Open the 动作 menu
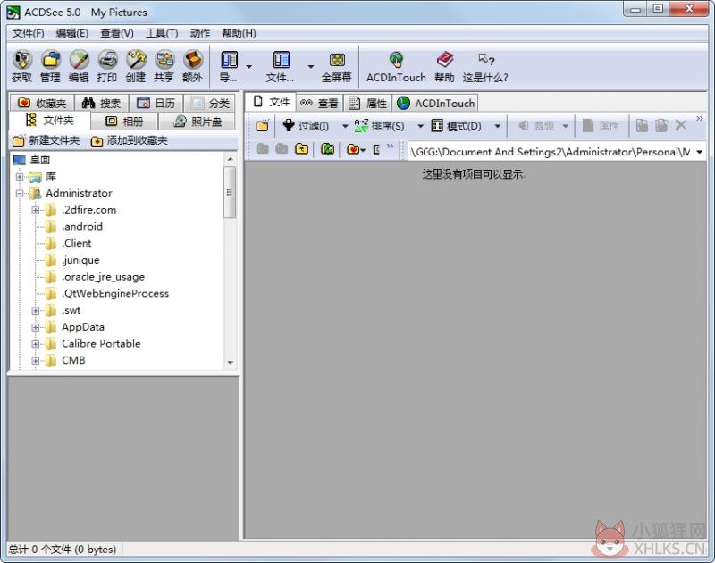 click(x=199, y=33)
